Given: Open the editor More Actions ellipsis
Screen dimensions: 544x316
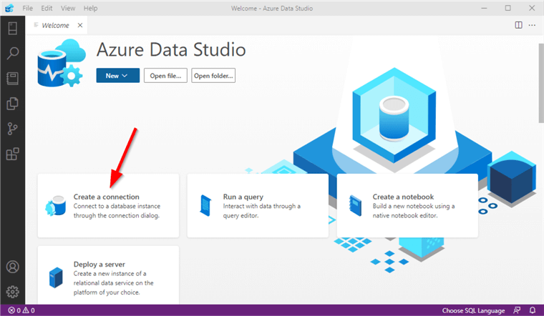Looking at the screenshot, I should pos(532,25).
